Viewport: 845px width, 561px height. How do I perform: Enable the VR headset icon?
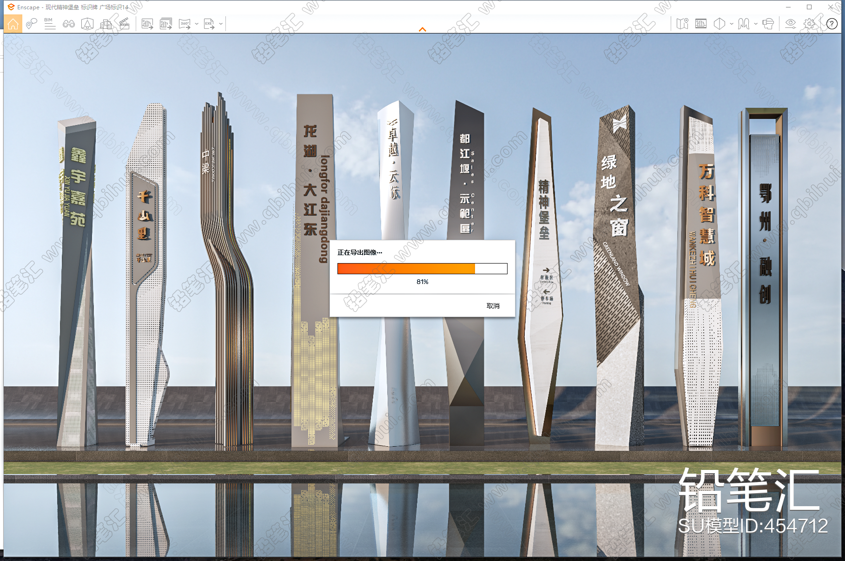(x=768, y=24)
